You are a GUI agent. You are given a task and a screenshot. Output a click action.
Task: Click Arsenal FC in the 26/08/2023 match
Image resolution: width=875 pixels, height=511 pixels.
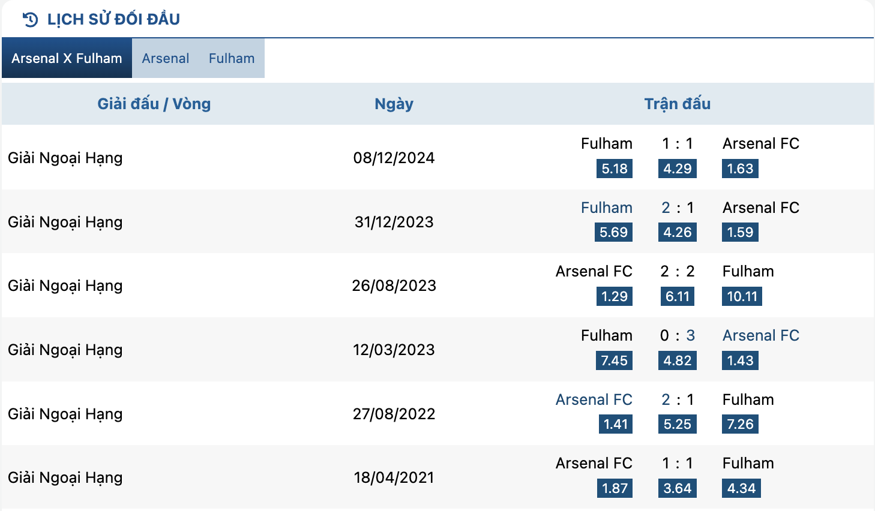[x=594, y=271]
